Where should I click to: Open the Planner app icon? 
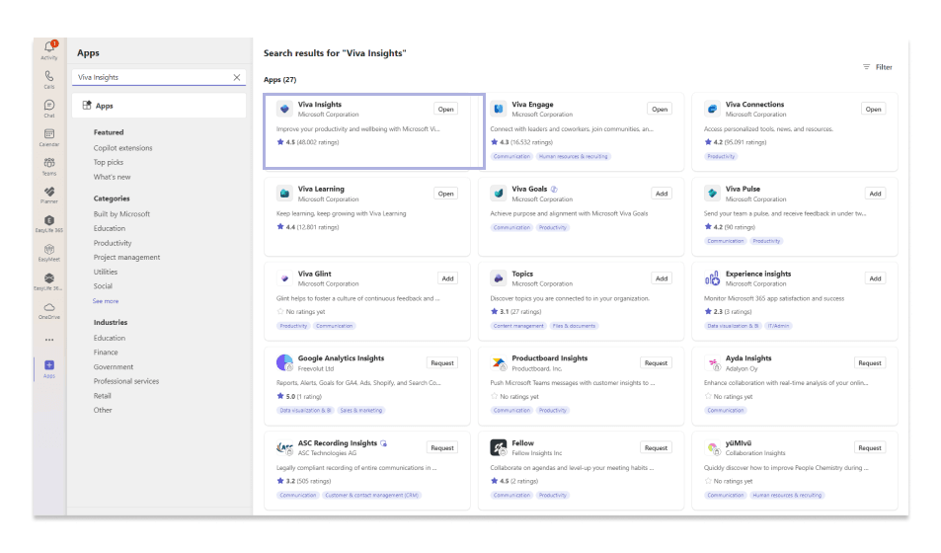pyautogui.click(x=48, y=194)
